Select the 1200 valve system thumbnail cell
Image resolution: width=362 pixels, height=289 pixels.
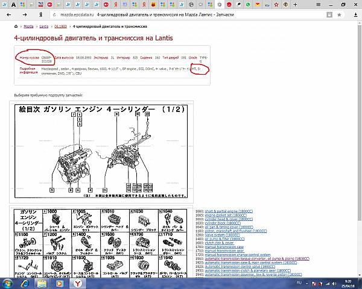click(57, 244)
